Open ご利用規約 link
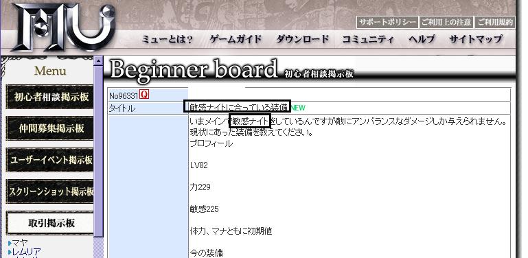Viewport: 528px width, 258px height. [x=495, y=23]
